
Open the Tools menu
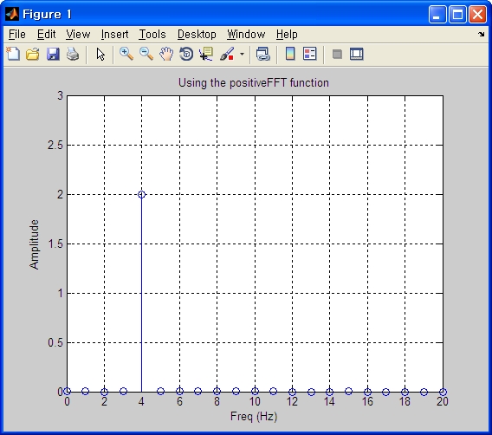[x=152, y=34]
